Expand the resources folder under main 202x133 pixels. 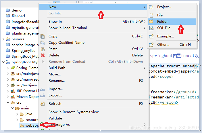(x=17, y=120)
